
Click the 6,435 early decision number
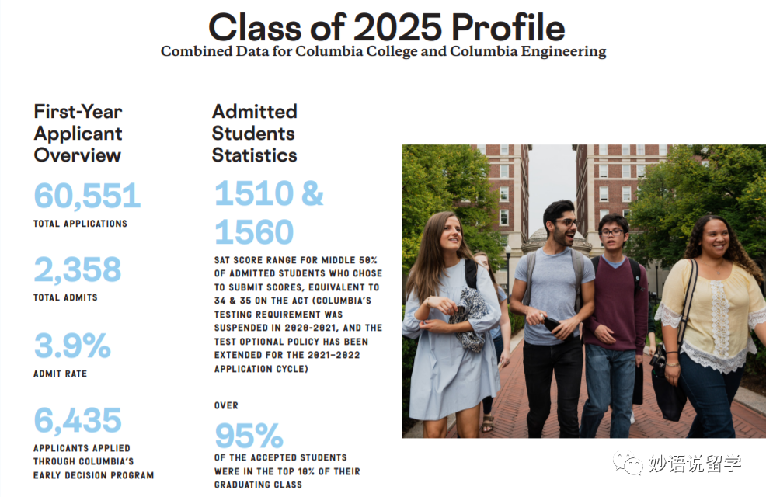click(77, 420)
